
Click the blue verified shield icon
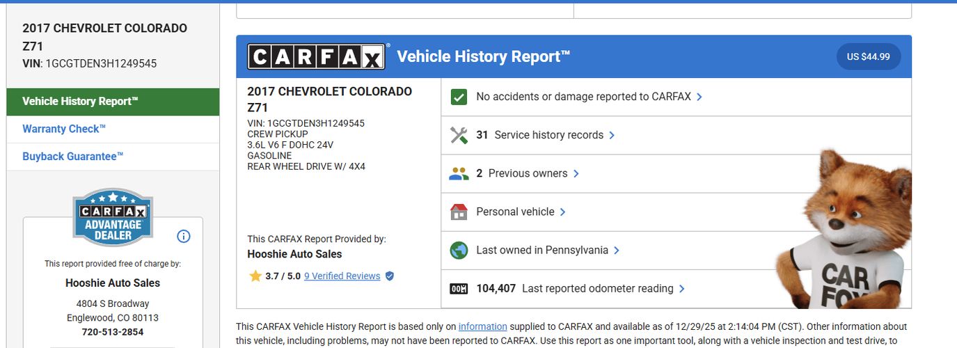point(390,276)
